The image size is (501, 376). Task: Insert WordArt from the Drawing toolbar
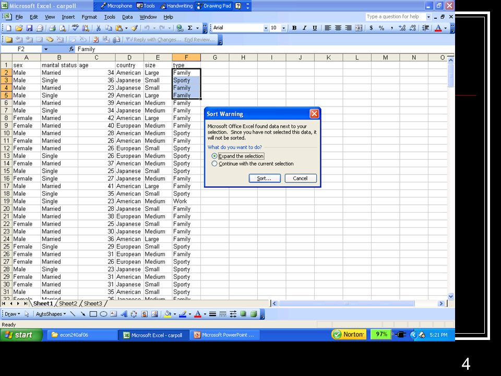tap(124, 314)
